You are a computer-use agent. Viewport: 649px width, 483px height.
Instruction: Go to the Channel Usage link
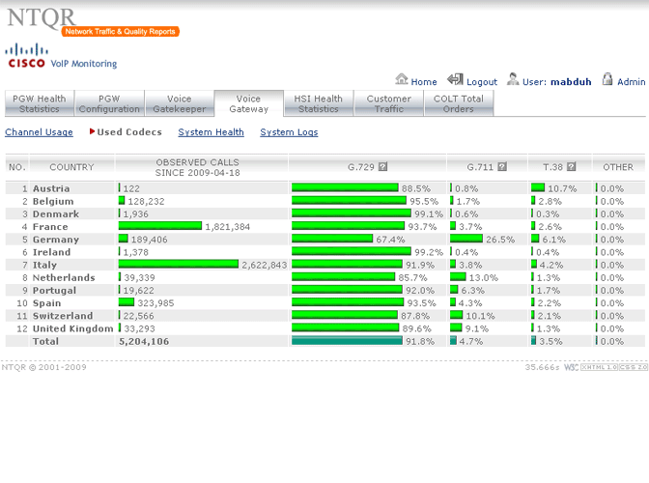(x=39, y=132)
